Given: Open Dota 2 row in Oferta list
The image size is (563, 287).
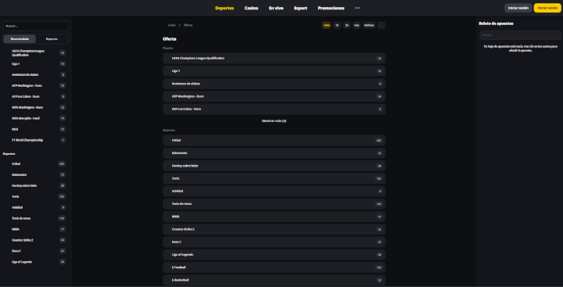Looking at the screenshot, I should (274, 242).
